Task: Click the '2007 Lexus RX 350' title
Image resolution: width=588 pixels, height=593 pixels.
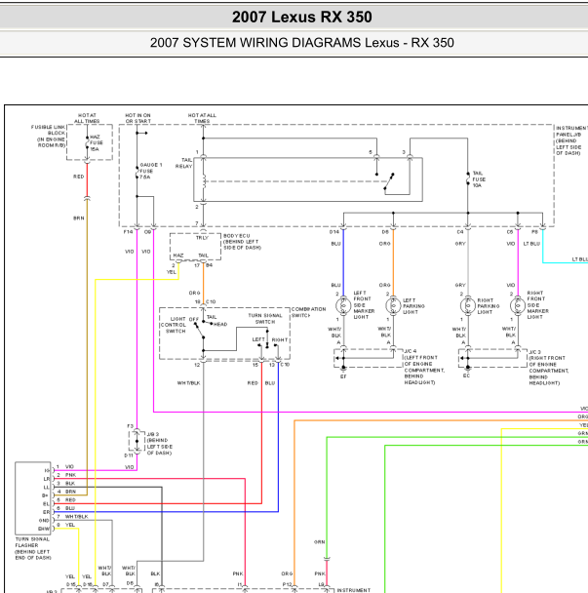Action: pos(301,17)
